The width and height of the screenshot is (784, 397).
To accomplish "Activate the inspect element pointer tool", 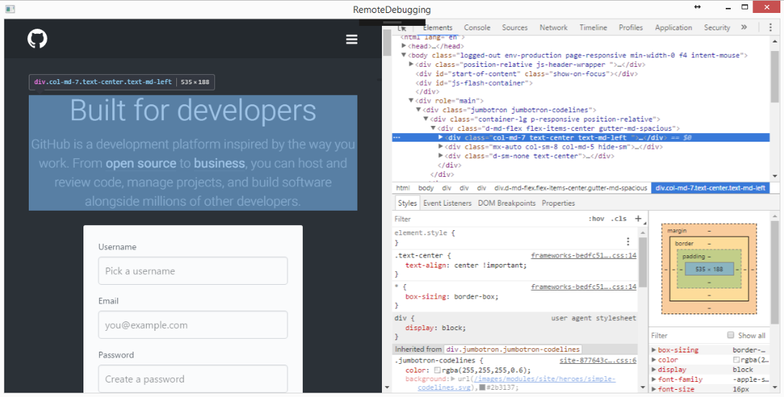I will 402,27.
